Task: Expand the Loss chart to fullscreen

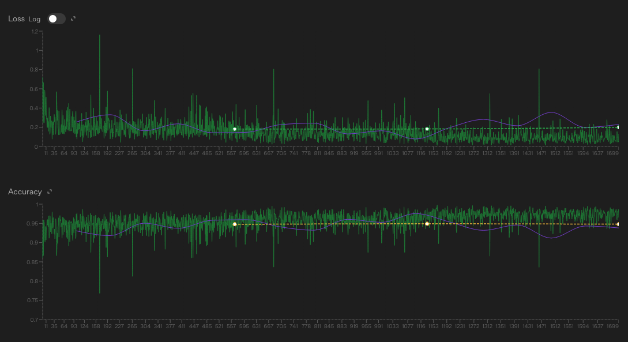Action: tap(73, 18)
